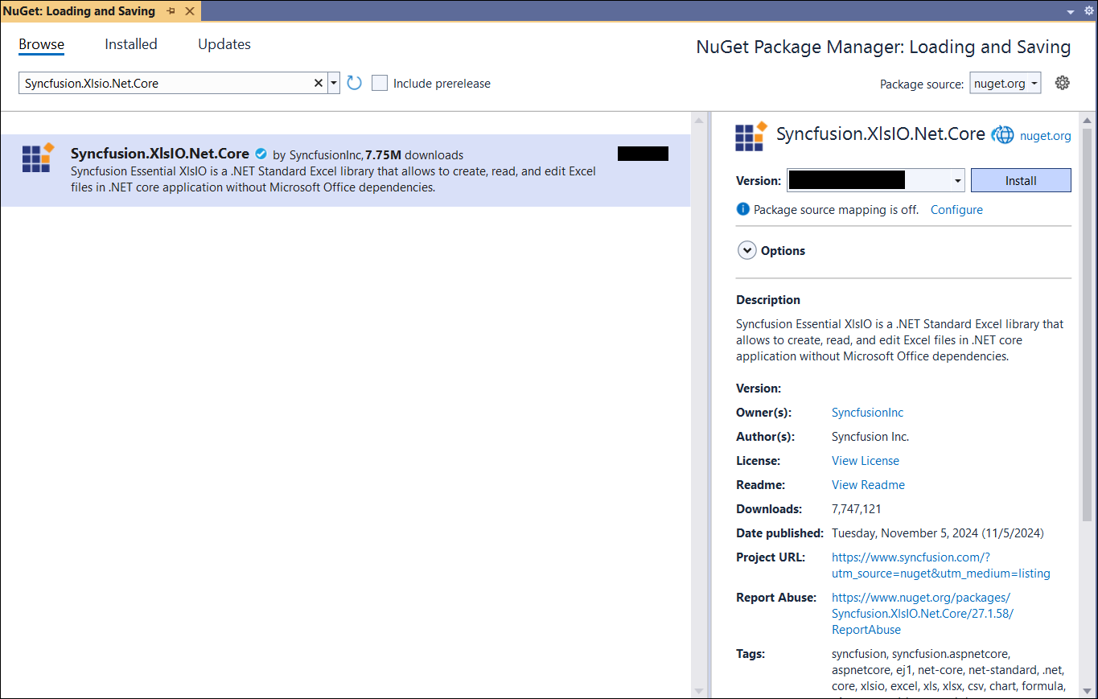1098x699 pixels.
Task: Click the globe icon next to nuget.org
Action: 1003,135
